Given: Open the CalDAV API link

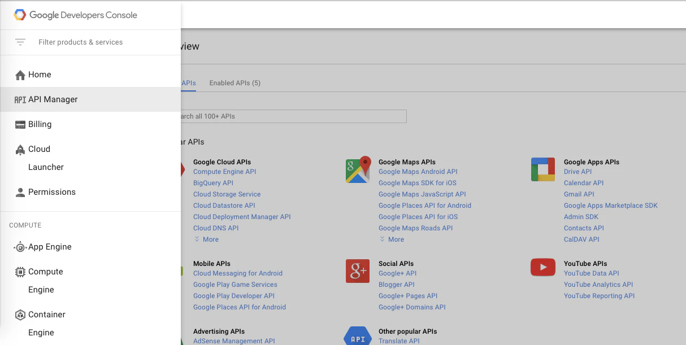Looking at the screenshot, I should click(x=581, y=239).
